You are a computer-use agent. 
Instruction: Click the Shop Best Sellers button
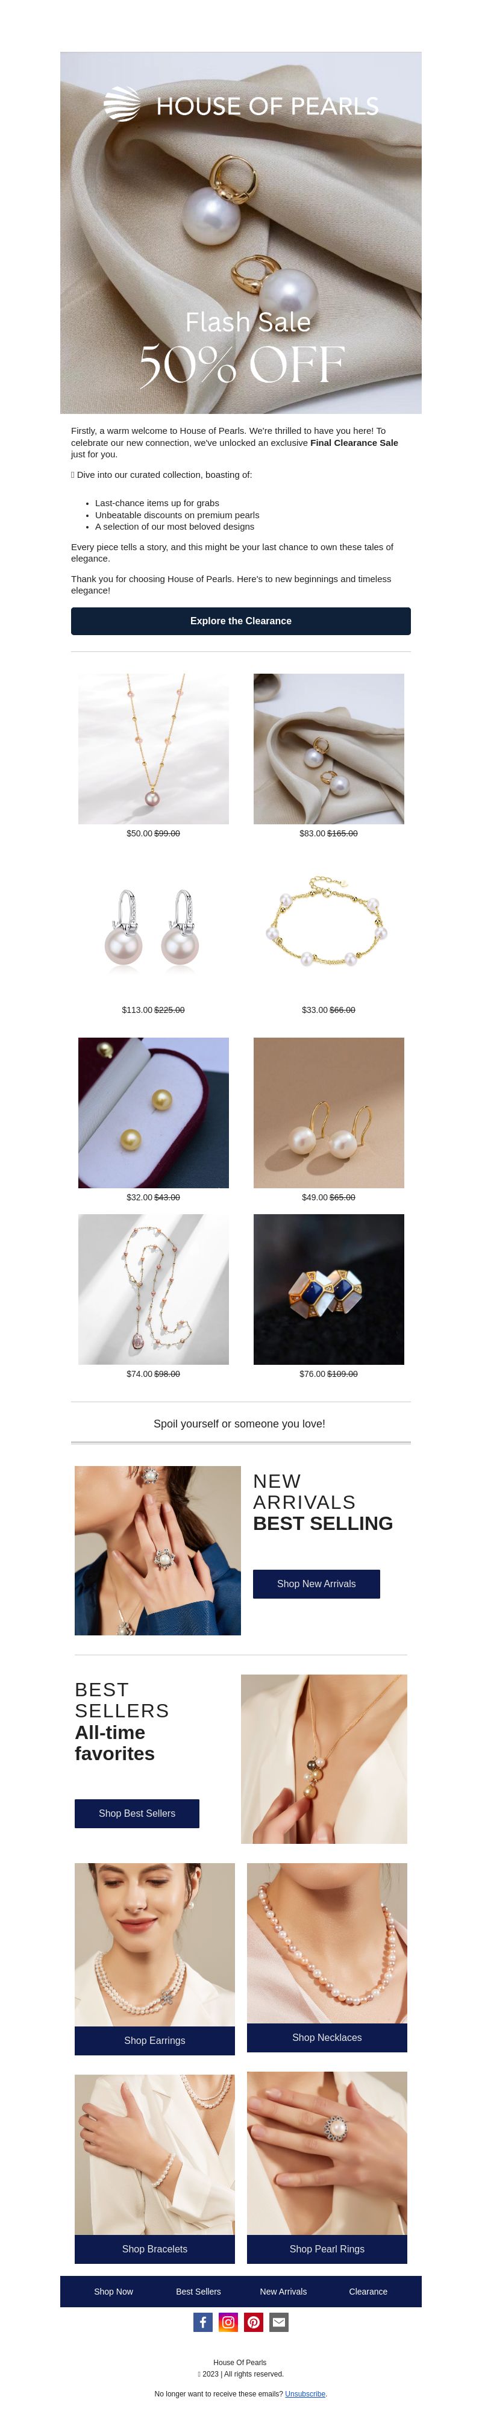click(x=137, y=1813)
